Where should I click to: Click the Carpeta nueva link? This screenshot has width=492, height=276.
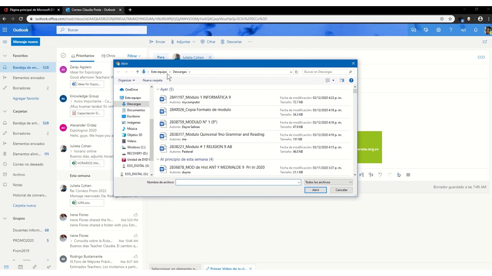coord(24,205)
